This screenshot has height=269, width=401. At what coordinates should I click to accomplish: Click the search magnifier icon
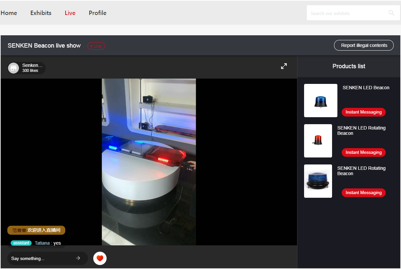click(x=391, y=13)
